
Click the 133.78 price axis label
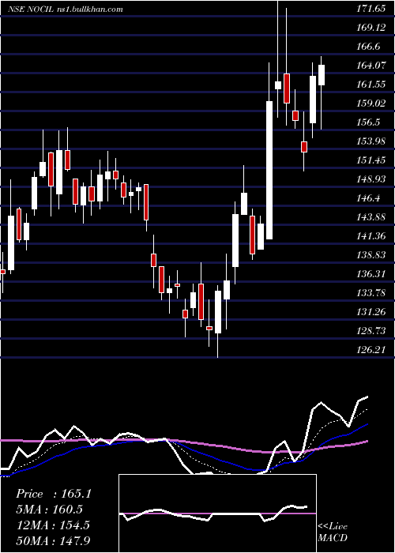tap(371, 293)
